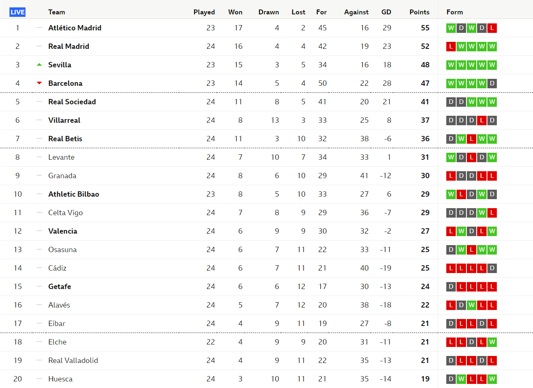533x388 pixels.
Task: Click Barcelona's grey D form badge
Action: point(492,83)
